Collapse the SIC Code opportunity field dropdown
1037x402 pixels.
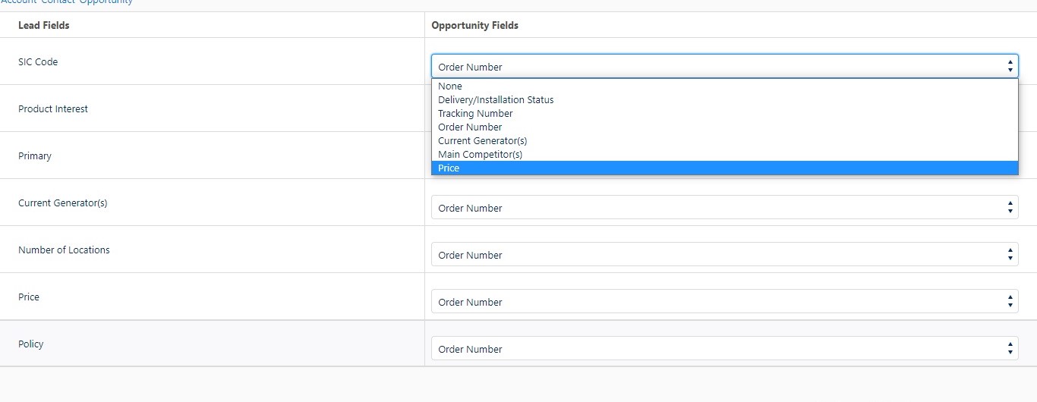pyautogui.click(x=724, y=67)
